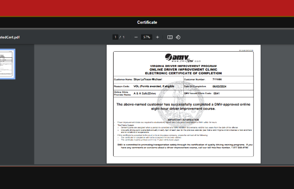Click the DMV Now logo

point(183,58)
